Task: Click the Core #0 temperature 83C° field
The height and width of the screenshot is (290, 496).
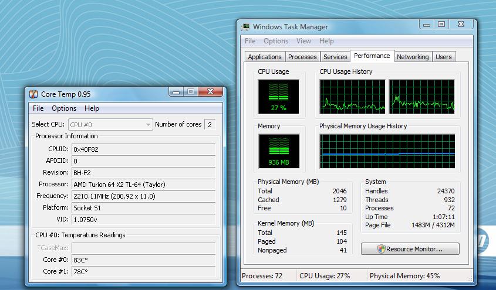Action: point(144,260)
